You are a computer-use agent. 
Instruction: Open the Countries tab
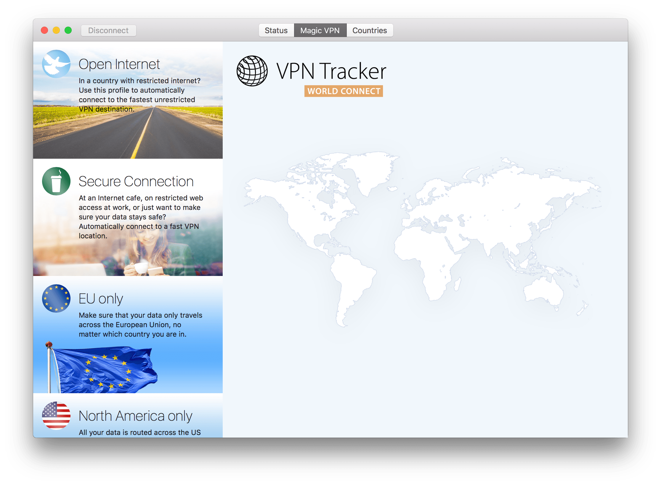370,30
